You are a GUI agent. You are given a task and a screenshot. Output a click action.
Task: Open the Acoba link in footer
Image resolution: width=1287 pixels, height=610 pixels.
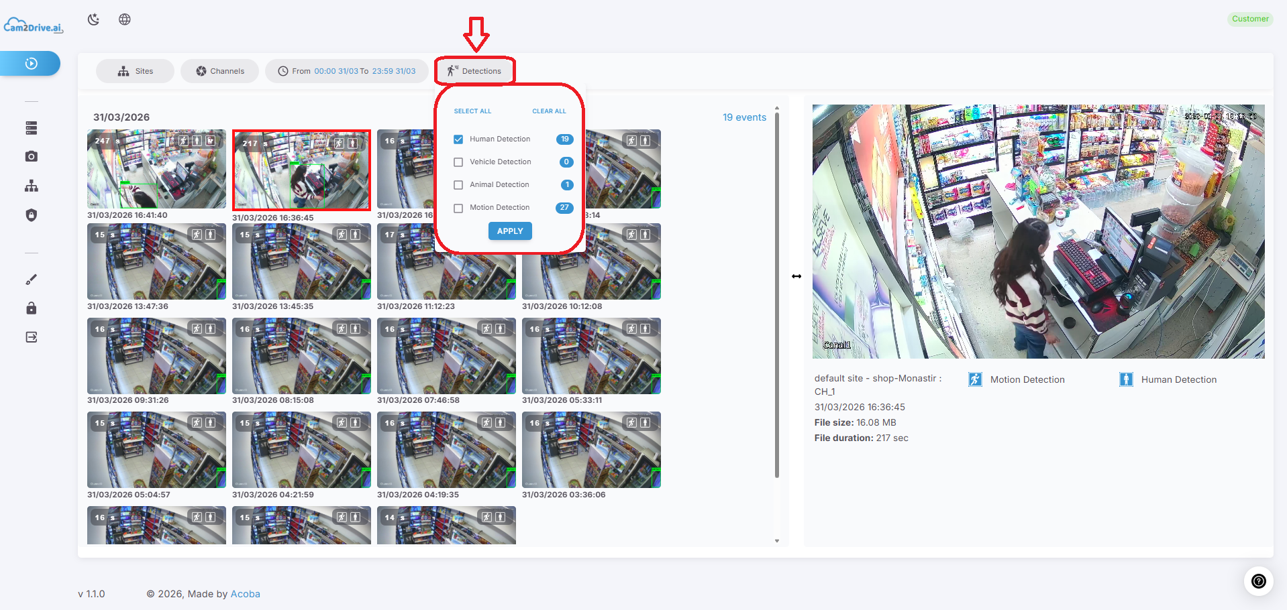[x=245, y=594]
